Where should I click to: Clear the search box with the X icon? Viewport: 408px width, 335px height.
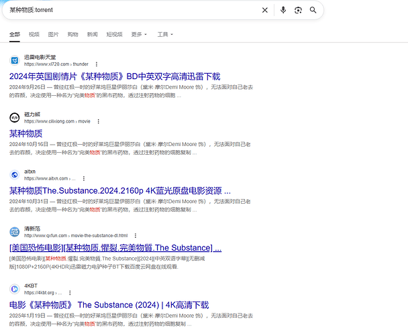(x=264, y=10)
